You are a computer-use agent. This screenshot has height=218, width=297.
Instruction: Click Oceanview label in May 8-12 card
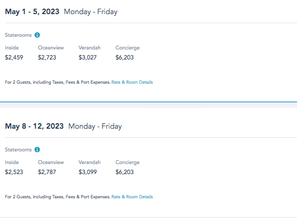(51, 162)
